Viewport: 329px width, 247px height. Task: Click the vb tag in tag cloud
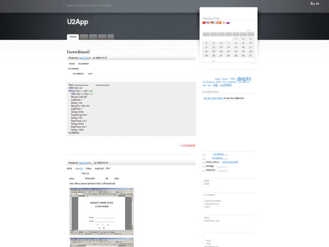(x=215, y=85)
